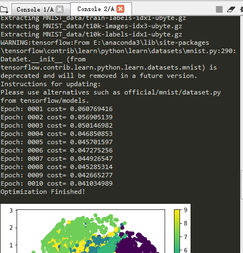Click the plot colorbar legend
243x253 pixels.
tap(177, 231)
